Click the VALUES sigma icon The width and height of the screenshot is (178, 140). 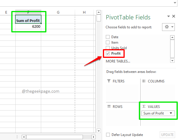[x=144, y=107]
